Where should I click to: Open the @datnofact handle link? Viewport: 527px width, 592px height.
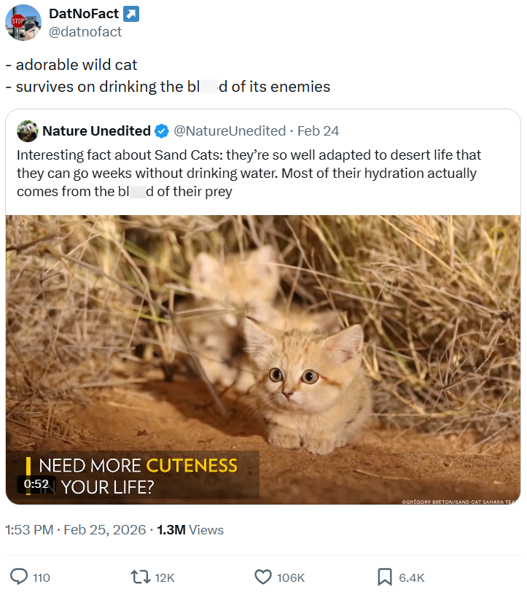pos(86,32)
